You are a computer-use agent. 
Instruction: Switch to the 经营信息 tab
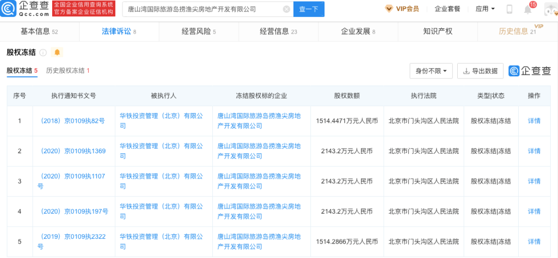[278, 31]
